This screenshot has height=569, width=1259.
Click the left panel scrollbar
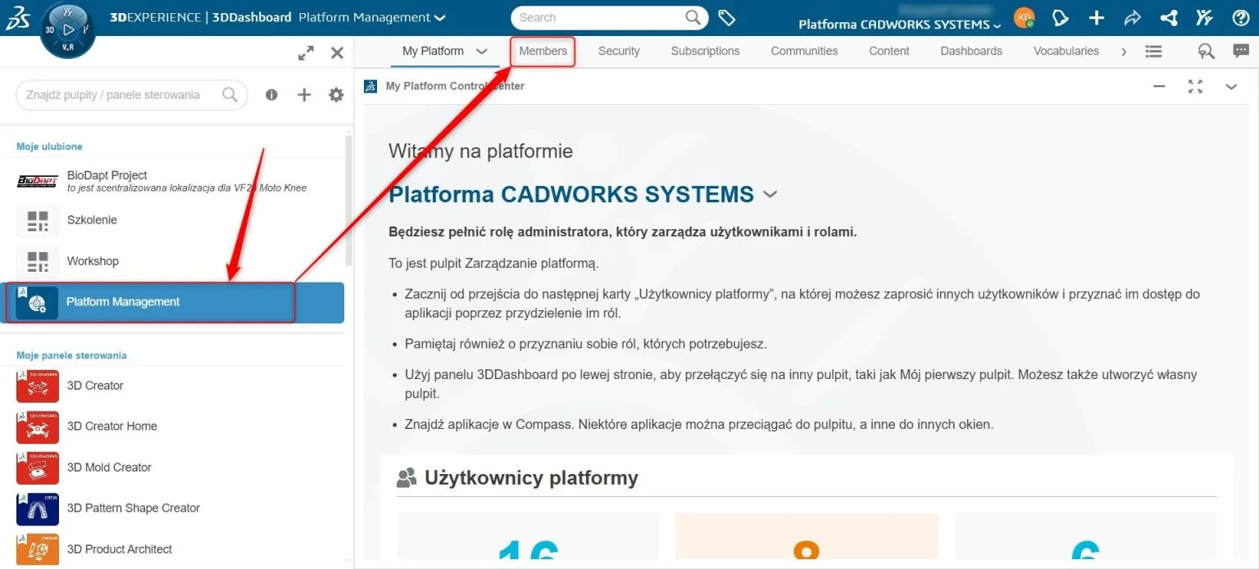(x=349, y=201)
